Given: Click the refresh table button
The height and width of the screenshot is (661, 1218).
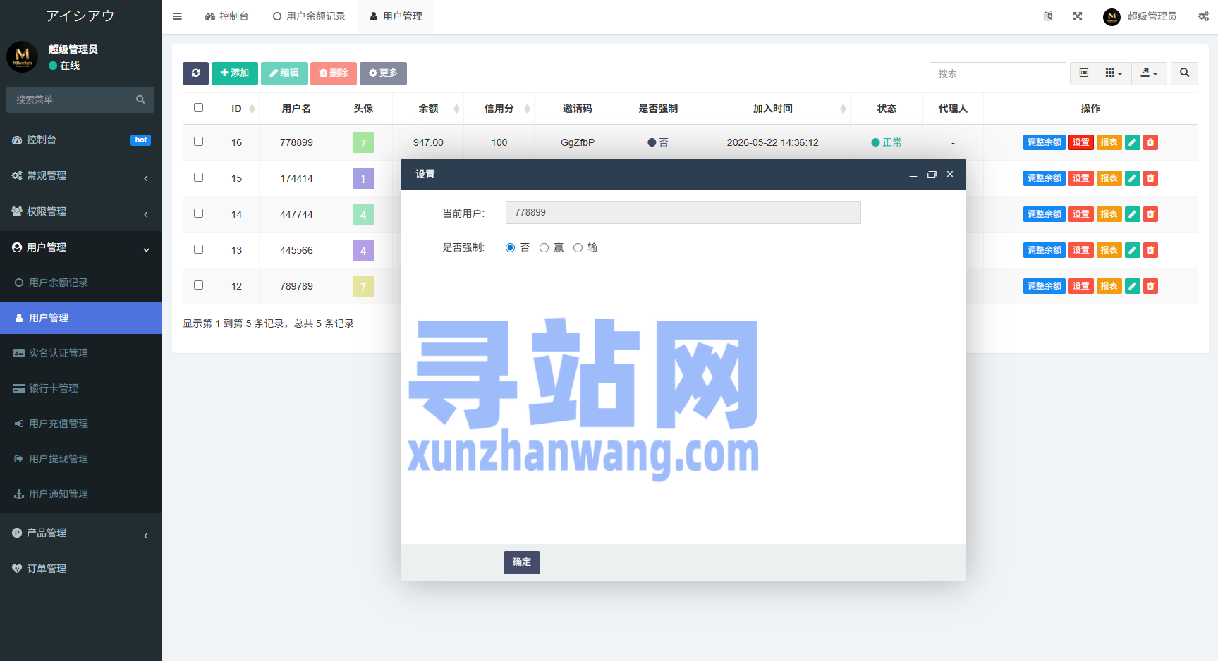Looking at the screenshot, I should pos(195,73).
